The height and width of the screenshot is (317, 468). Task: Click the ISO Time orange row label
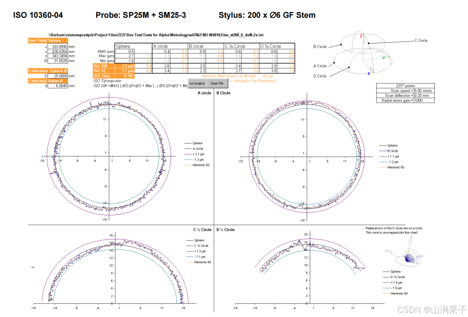click(x=104, y=76)
